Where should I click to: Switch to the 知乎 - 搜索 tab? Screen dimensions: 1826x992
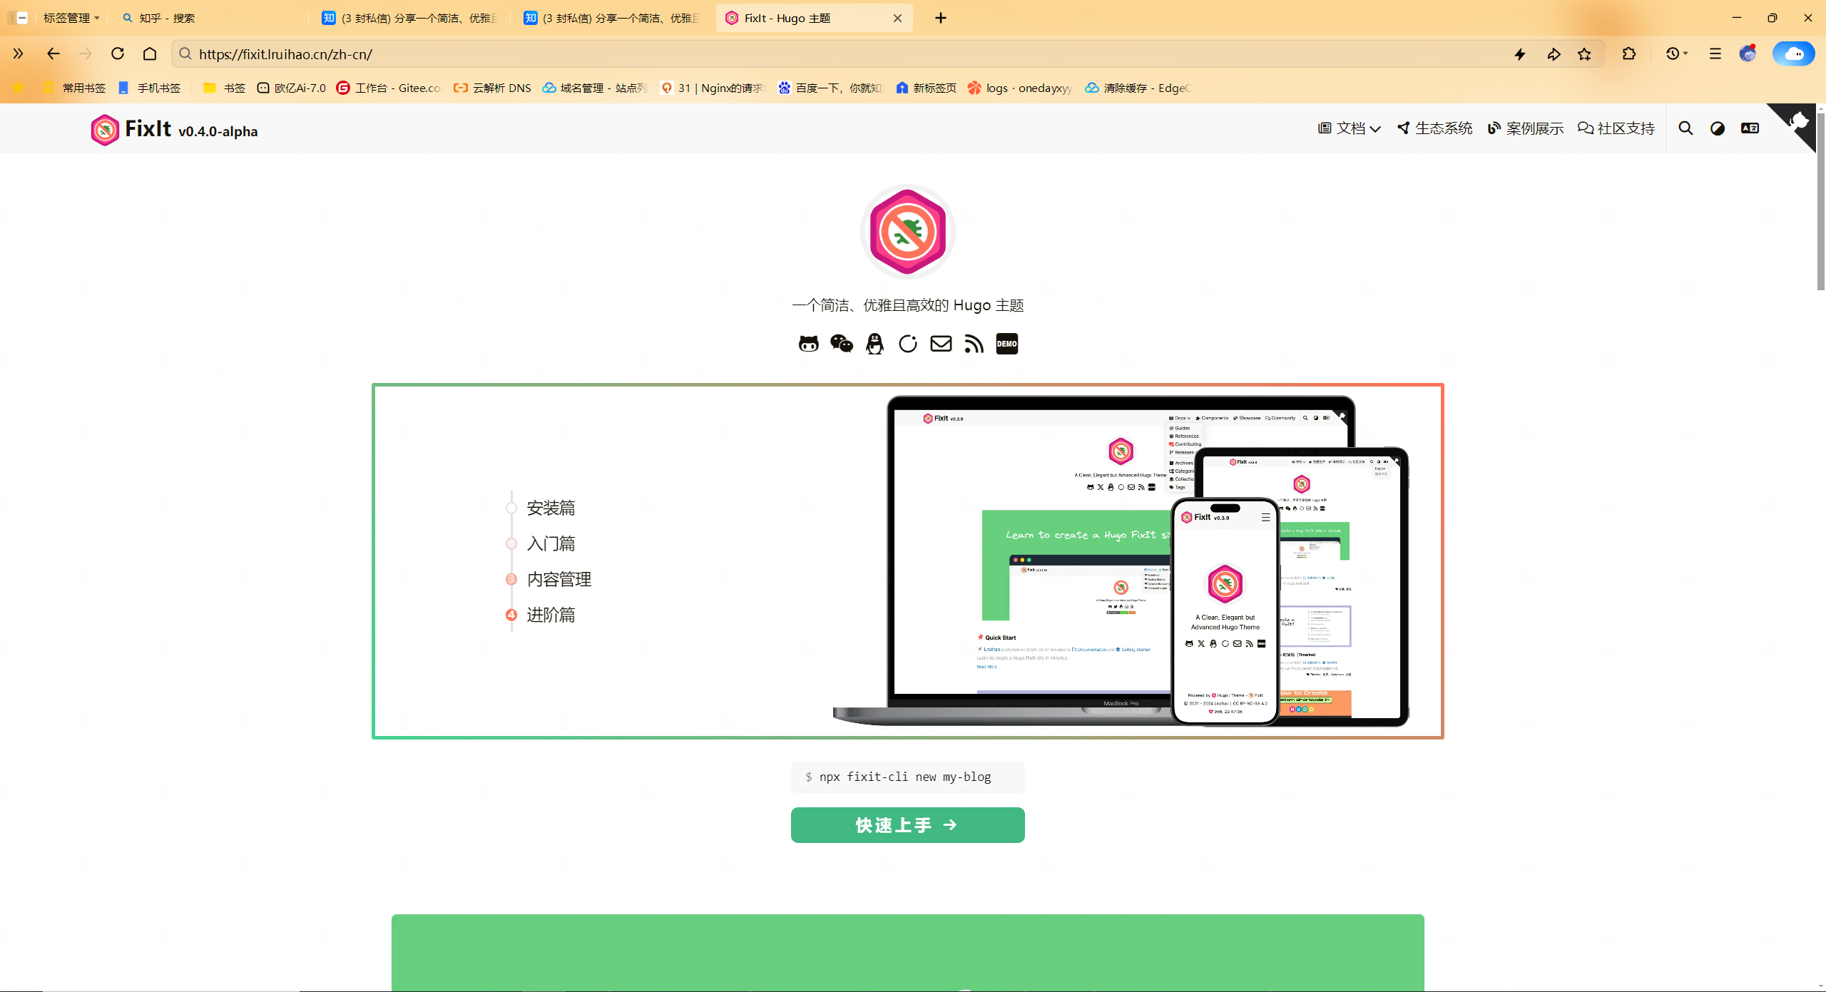point(210,18)
